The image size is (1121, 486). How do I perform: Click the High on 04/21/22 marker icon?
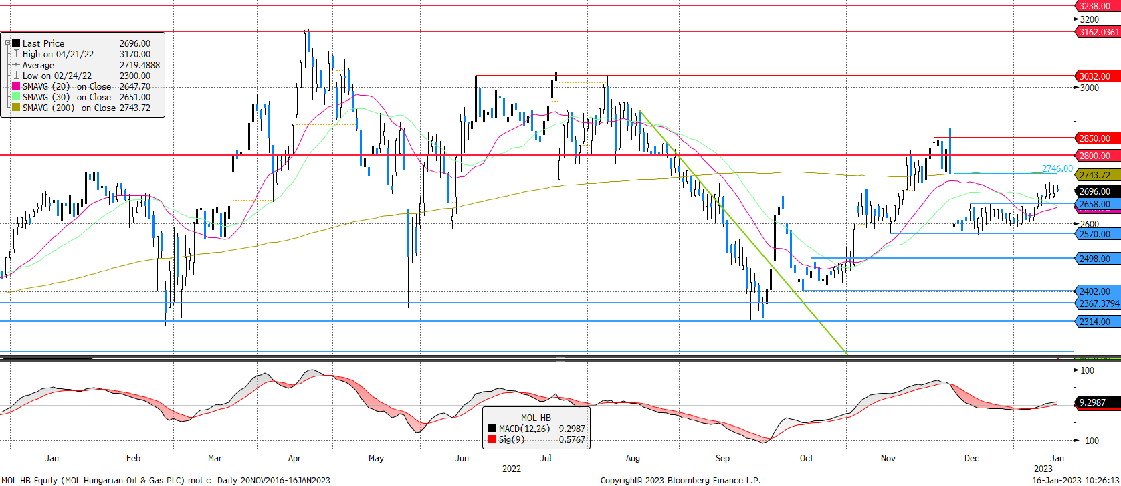16,54
